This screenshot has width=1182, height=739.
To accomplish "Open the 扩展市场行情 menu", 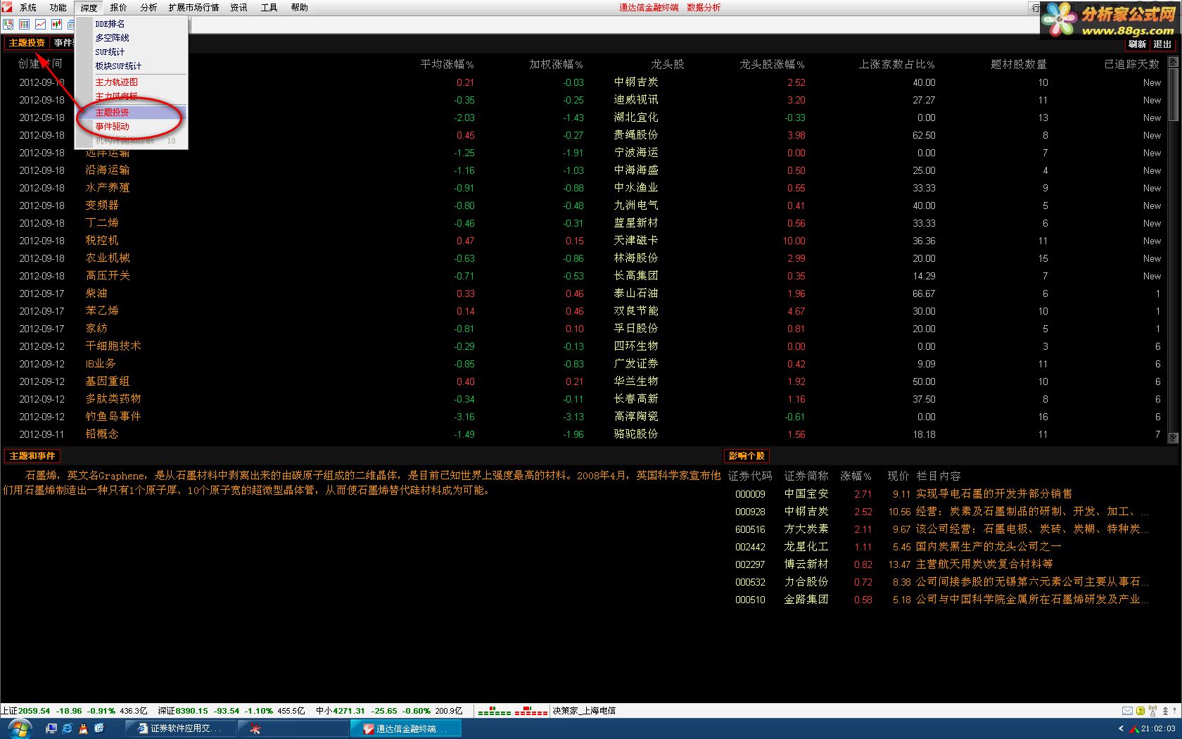I will (x=193, y=8).
